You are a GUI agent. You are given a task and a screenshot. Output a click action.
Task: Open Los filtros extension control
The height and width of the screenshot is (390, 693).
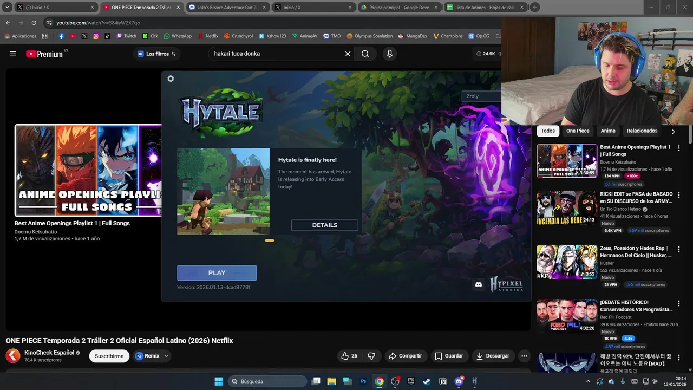click(156, 54)
